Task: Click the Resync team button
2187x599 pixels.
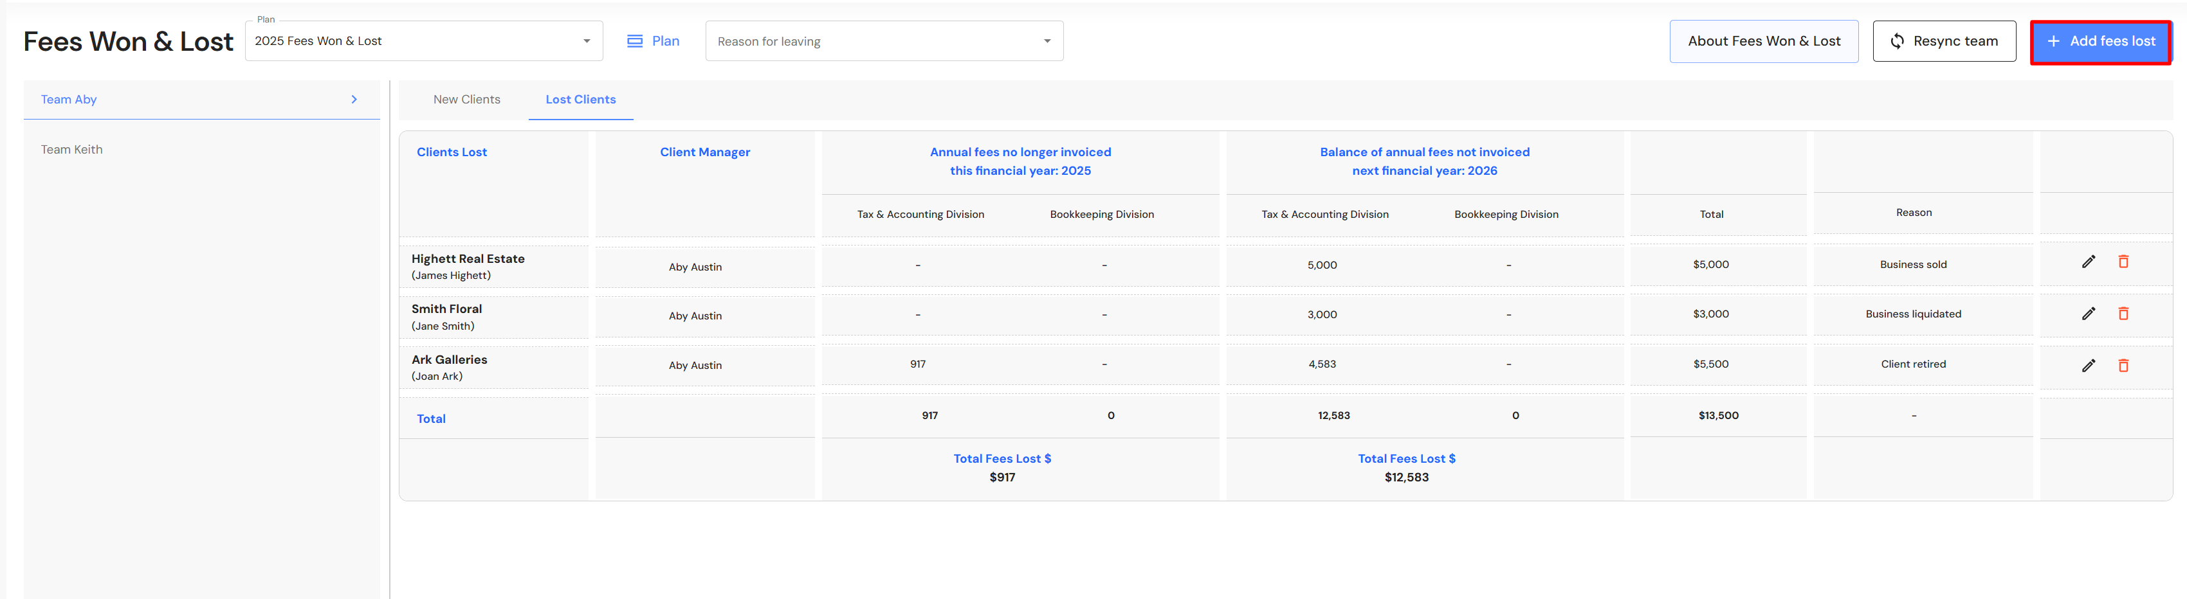Action: (x=1943, y=42)
